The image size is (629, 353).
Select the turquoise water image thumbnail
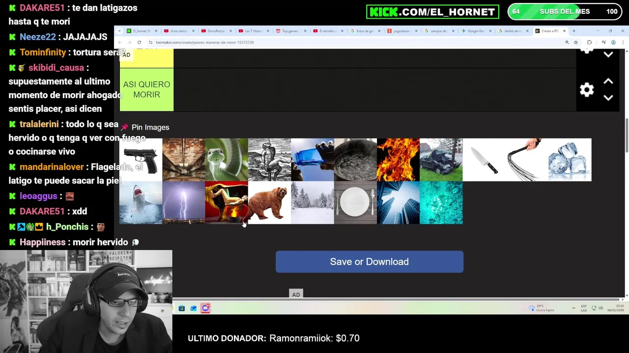(441, 202)
